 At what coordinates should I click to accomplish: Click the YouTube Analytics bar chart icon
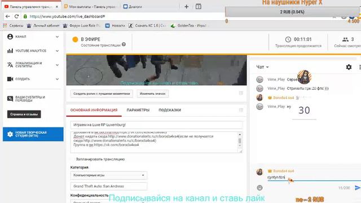pyautogui.click(x=10, y=51)
